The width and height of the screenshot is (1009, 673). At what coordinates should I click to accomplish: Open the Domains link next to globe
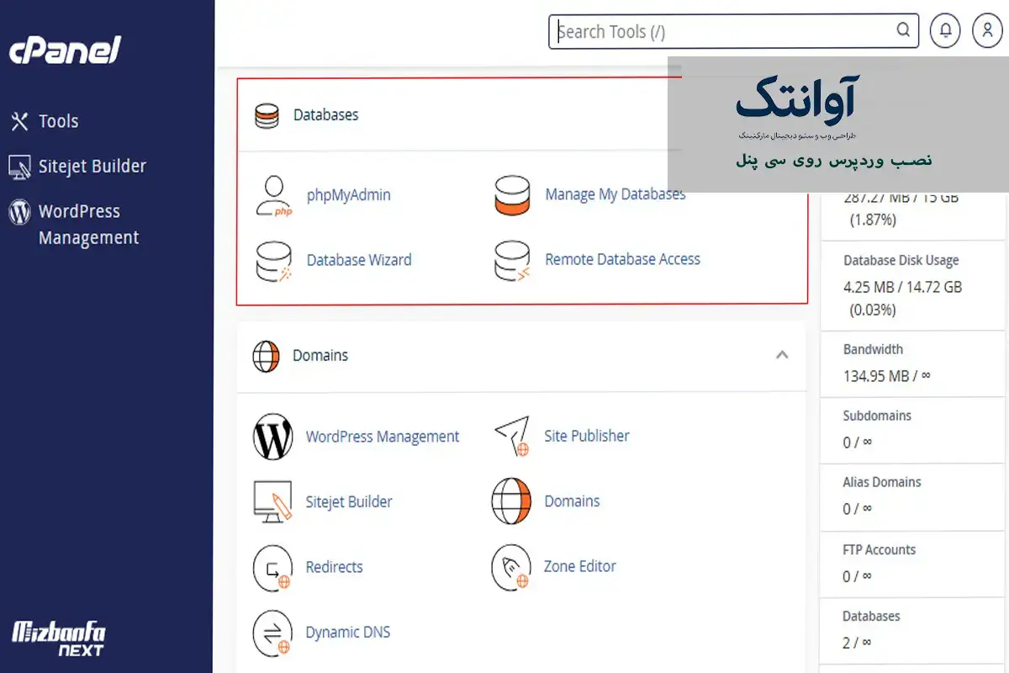click(x=572, y=501)
